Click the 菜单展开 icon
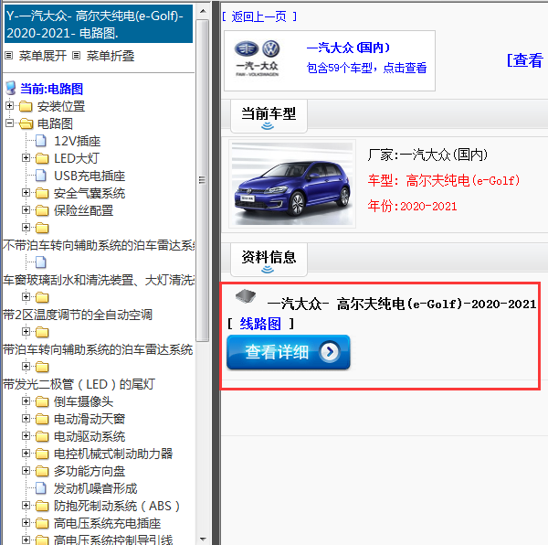The height and width of the screenshot is (545, 548). pos(9,56)
